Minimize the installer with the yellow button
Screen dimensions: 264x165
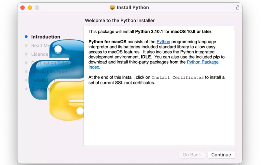click(30, 7)
